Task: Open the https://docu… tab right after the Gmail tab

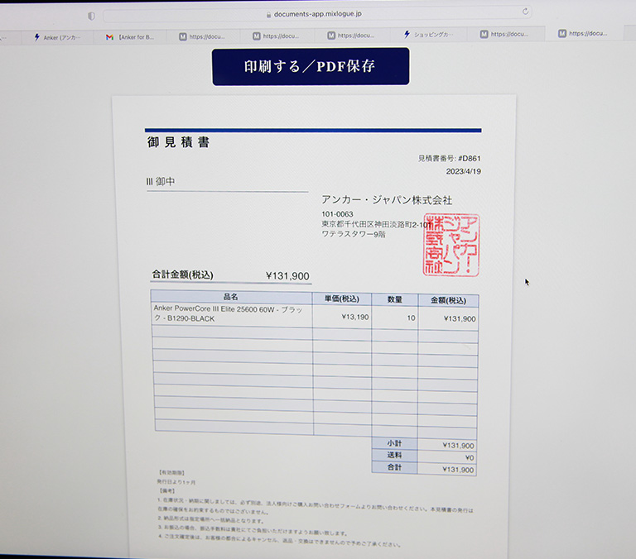Action: point(202,36)
